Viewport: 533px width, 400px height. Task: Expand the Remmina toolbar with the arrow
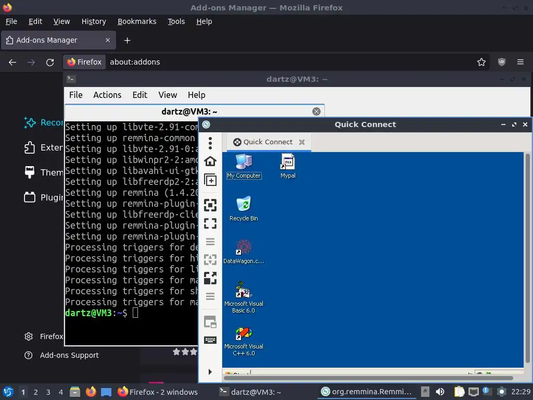pyautogui.click(x=210, y=372)
